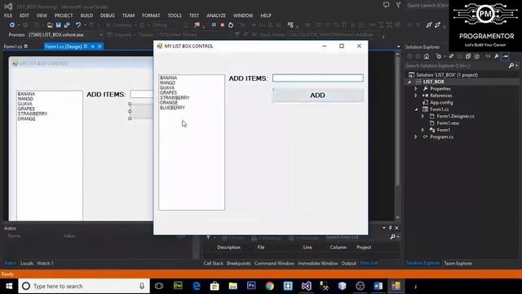Close the Form1.cs [Design] tab
The image size is (522, 294).
tap(100, 47)
